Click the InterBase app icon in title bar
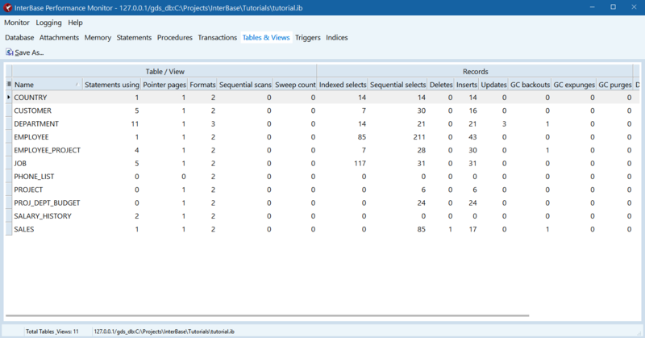The image size is (645, 338). coord(7,8)
